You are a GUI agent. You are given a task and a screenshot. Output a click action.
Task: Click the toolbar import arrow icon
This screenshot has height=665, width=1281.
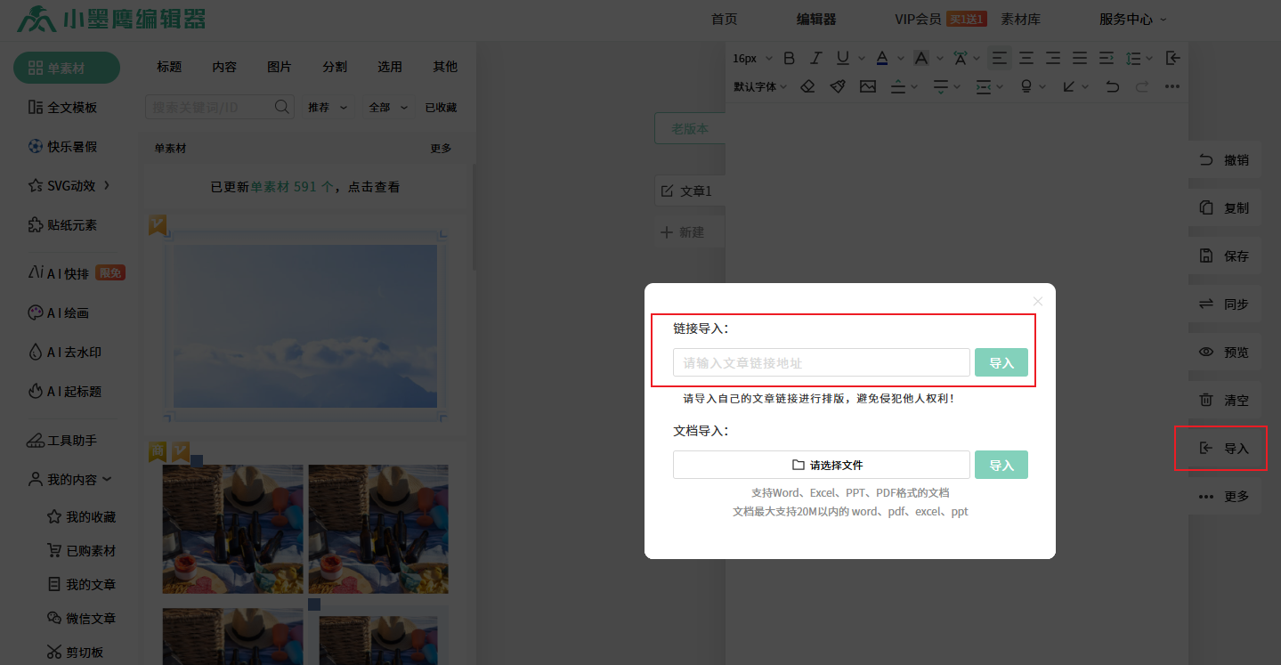(x=1173, y=58)
